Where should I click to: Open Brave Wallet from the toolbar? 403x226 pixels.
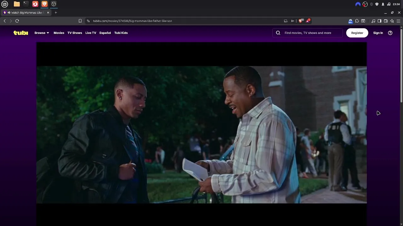(386, 21)
